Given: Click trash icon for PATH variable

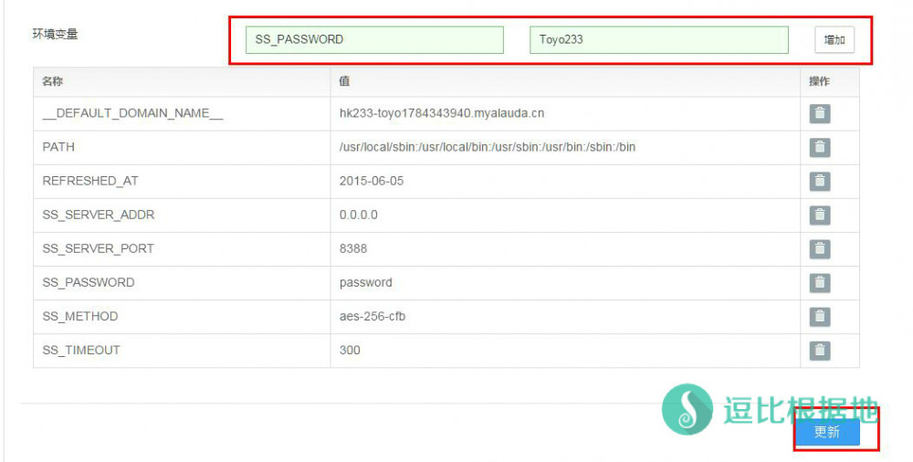Looking at the screenshot, I should (819, 148).
